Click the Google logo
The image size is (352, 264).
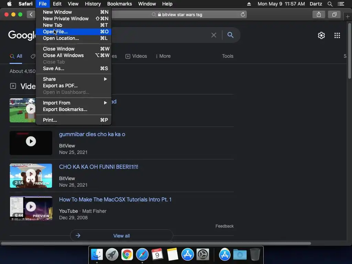tap(22, 35)
